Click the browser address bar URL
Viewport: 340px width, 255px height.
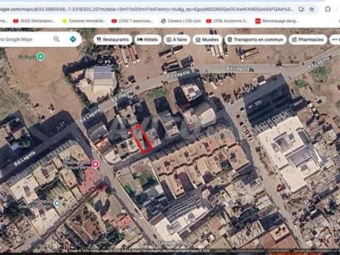(147, 10)
